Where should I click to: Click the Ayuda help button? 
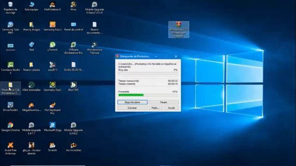pyautogui.click(x=171, y=108)
